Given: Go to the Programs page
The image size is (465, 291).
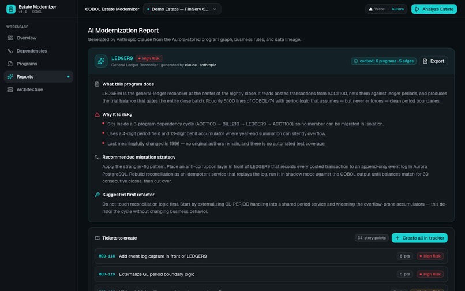Looking at the screenshot, I should pyautogui.click(x=39, y=64).
